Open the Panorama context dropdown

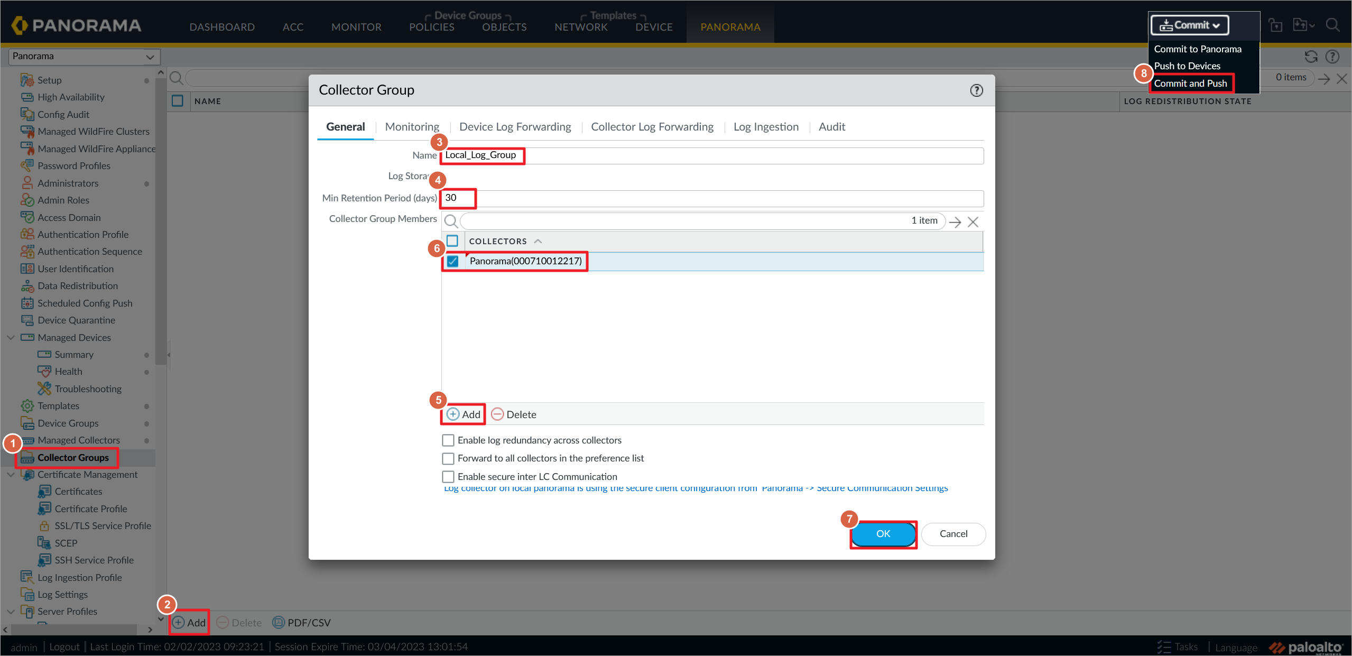[x=85, y=56]
